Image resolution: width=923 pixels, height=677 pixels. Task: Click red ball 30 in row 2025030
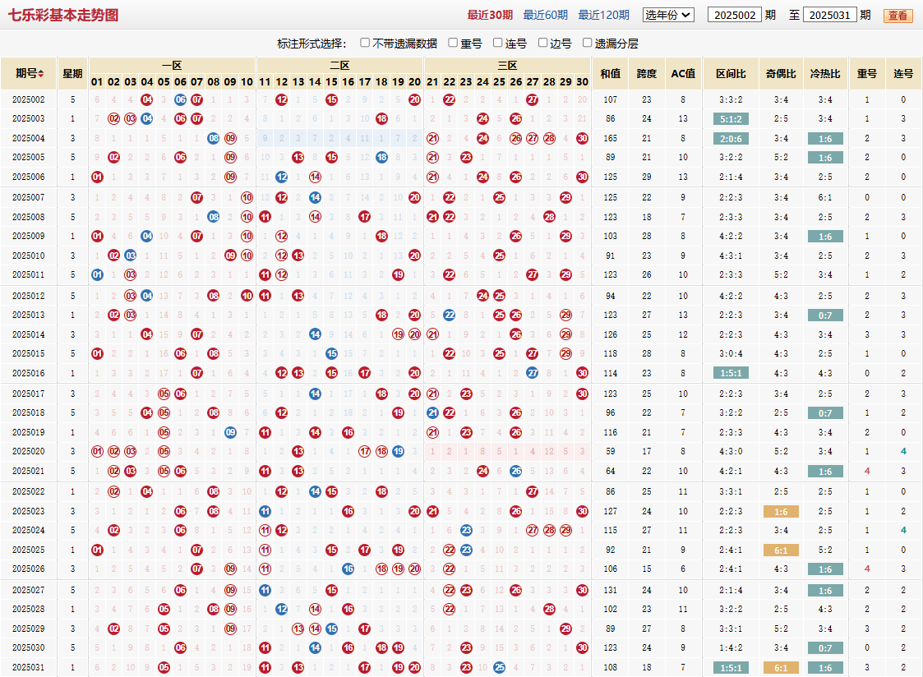[x=582, y=647]
